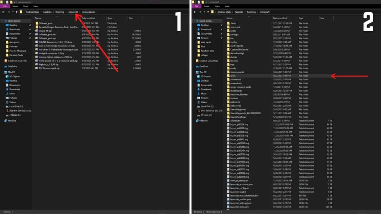Click address bar folder icon in window 2

point(212,12)
